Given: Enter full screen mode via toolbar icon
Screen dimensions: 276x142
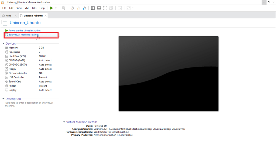Looking at the screenshot, I should click(x=105, y=8).
